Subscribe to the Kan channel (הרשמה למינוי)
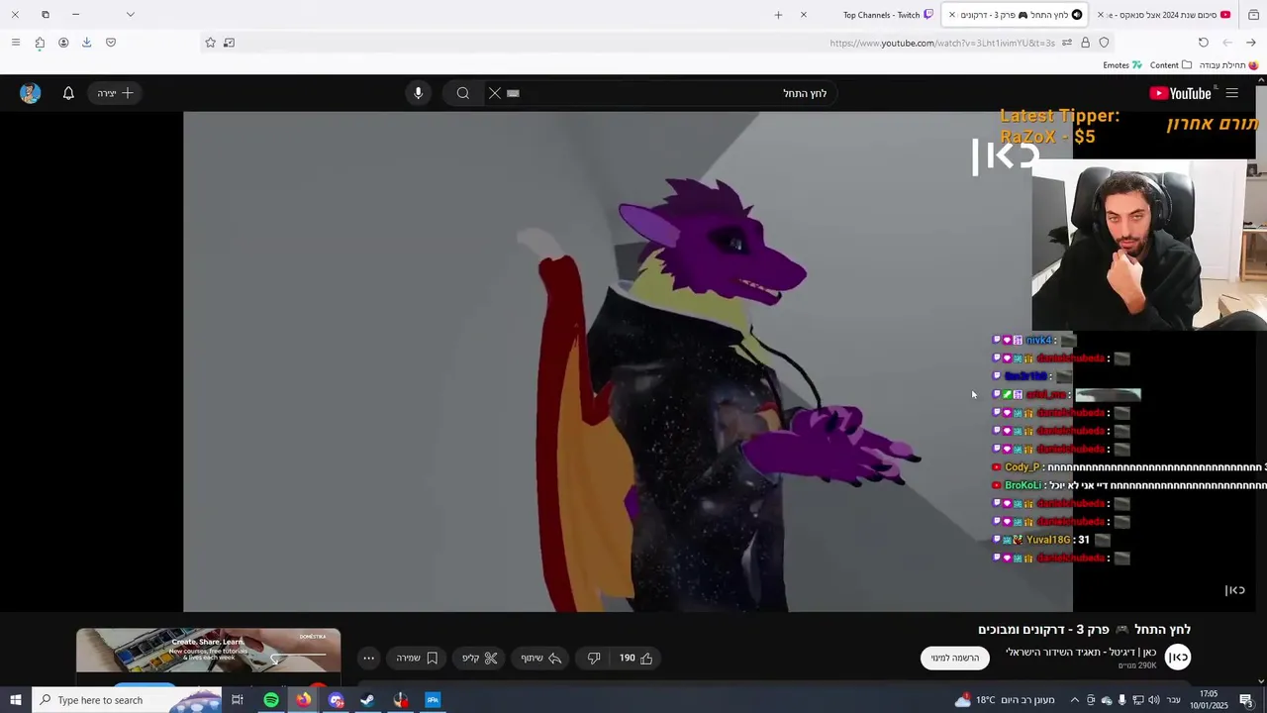 tap(955, 658)
